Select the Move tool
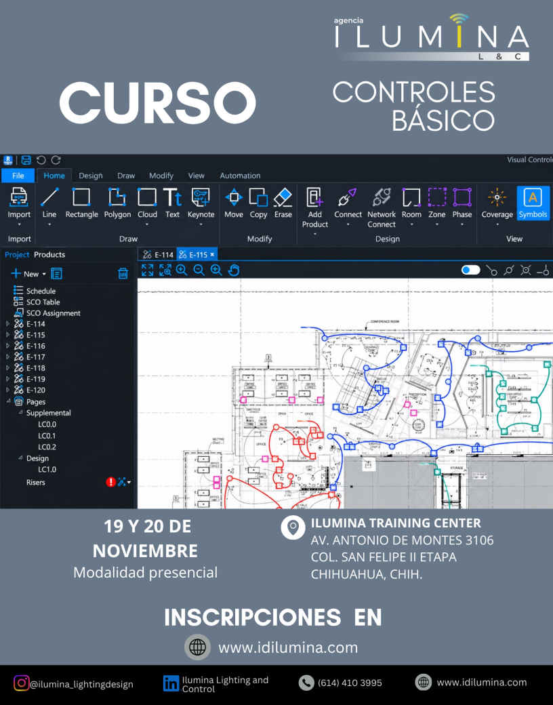The width and height of the screenshot is (553, 705). coord(234,203)
